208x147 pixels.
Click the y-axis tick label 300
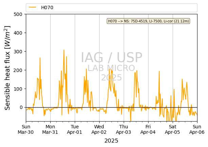click(18, 52)
